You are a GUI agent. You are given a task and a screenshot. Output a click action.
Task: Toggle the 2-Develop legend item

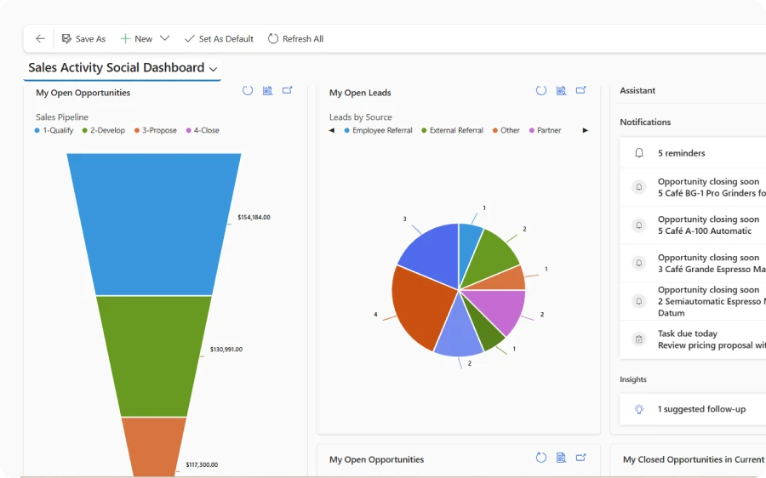pyautogui.click(x=104, y=130)
